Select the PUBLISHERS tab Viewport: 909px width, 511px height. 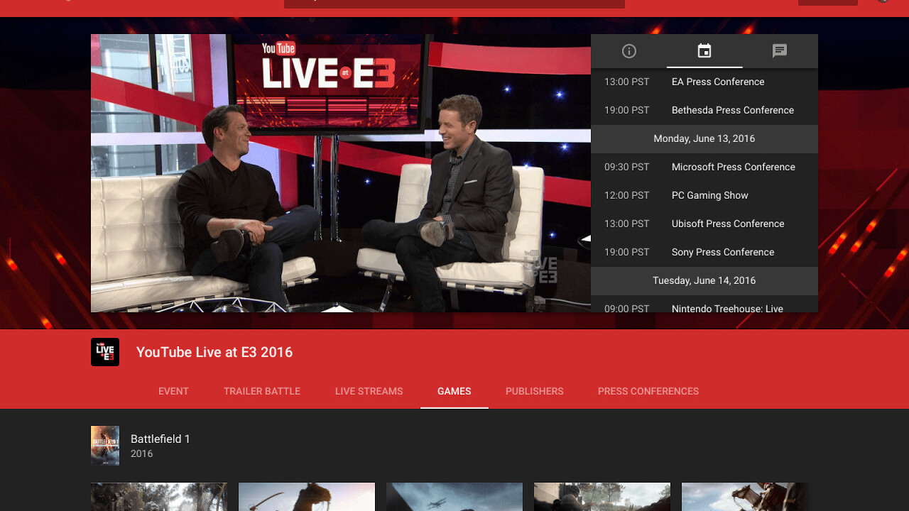pos(534,391)
